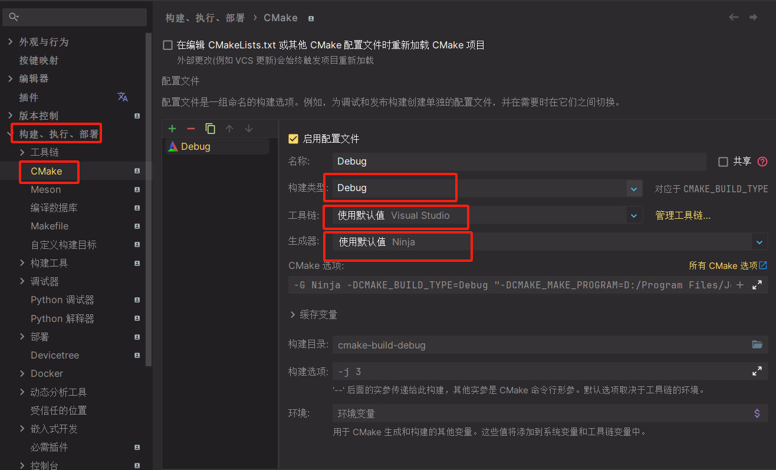Image resolution: width=776 pixels, height=470 pixels.
Task: Click project-level badge on Python 调试器 row
Action: [137, 300]
